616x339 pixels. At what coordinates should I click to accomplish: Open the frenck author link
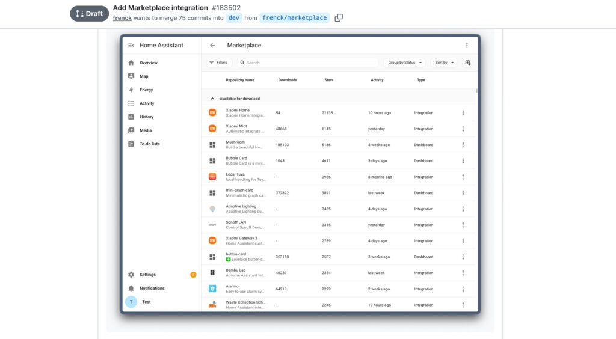122,18
